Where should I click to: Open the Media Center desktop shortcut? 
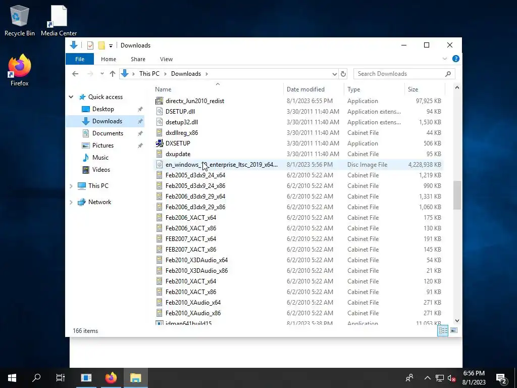(x=59, y=20)
